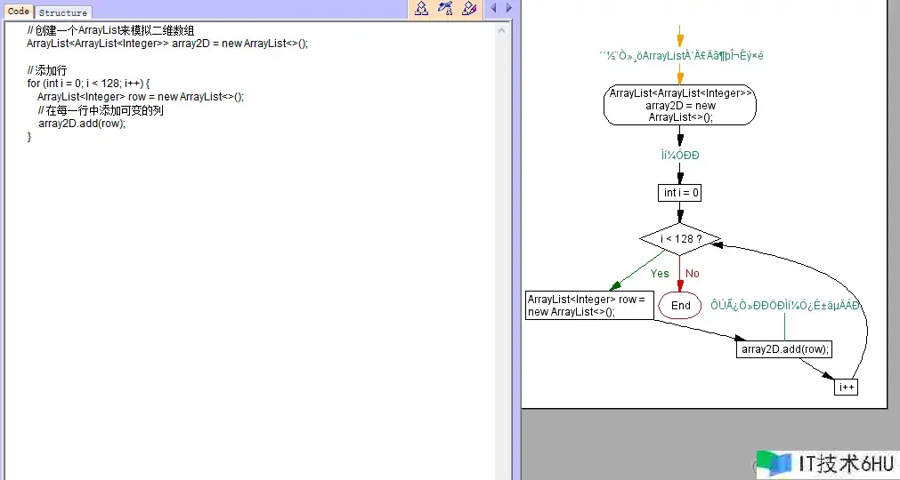Image resolution: width=900 pixels, height=480 pixels.
Task: Place cursor on the 'for (int i = 0' code line
Action: click(88, 84)
